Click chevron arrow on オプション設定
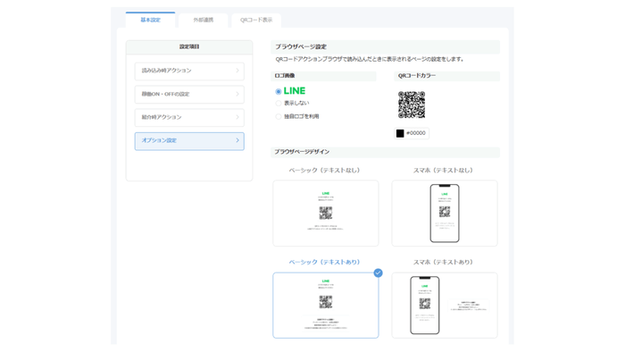 click(x=237, y=140)
